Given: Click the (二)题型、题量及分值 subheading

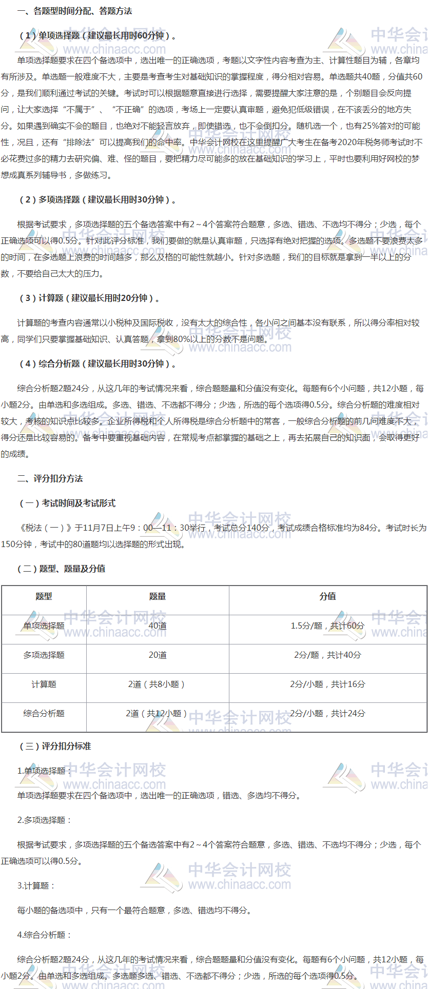Looking at the screenshot, I should pyautogui.click(x=62, y=569).
